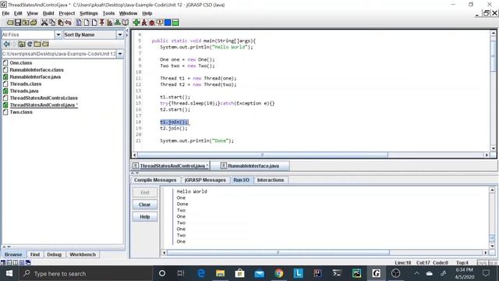
Task: Open the File menu
Action: coord(5,13)
